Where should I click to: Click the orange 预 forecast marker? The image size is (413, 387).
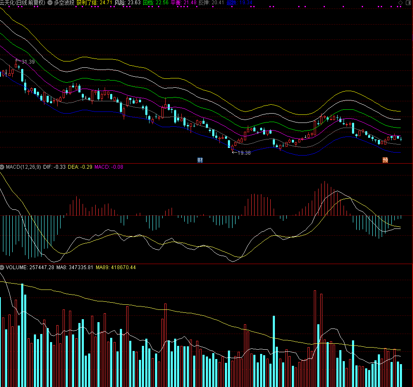(x=385, y=160)
